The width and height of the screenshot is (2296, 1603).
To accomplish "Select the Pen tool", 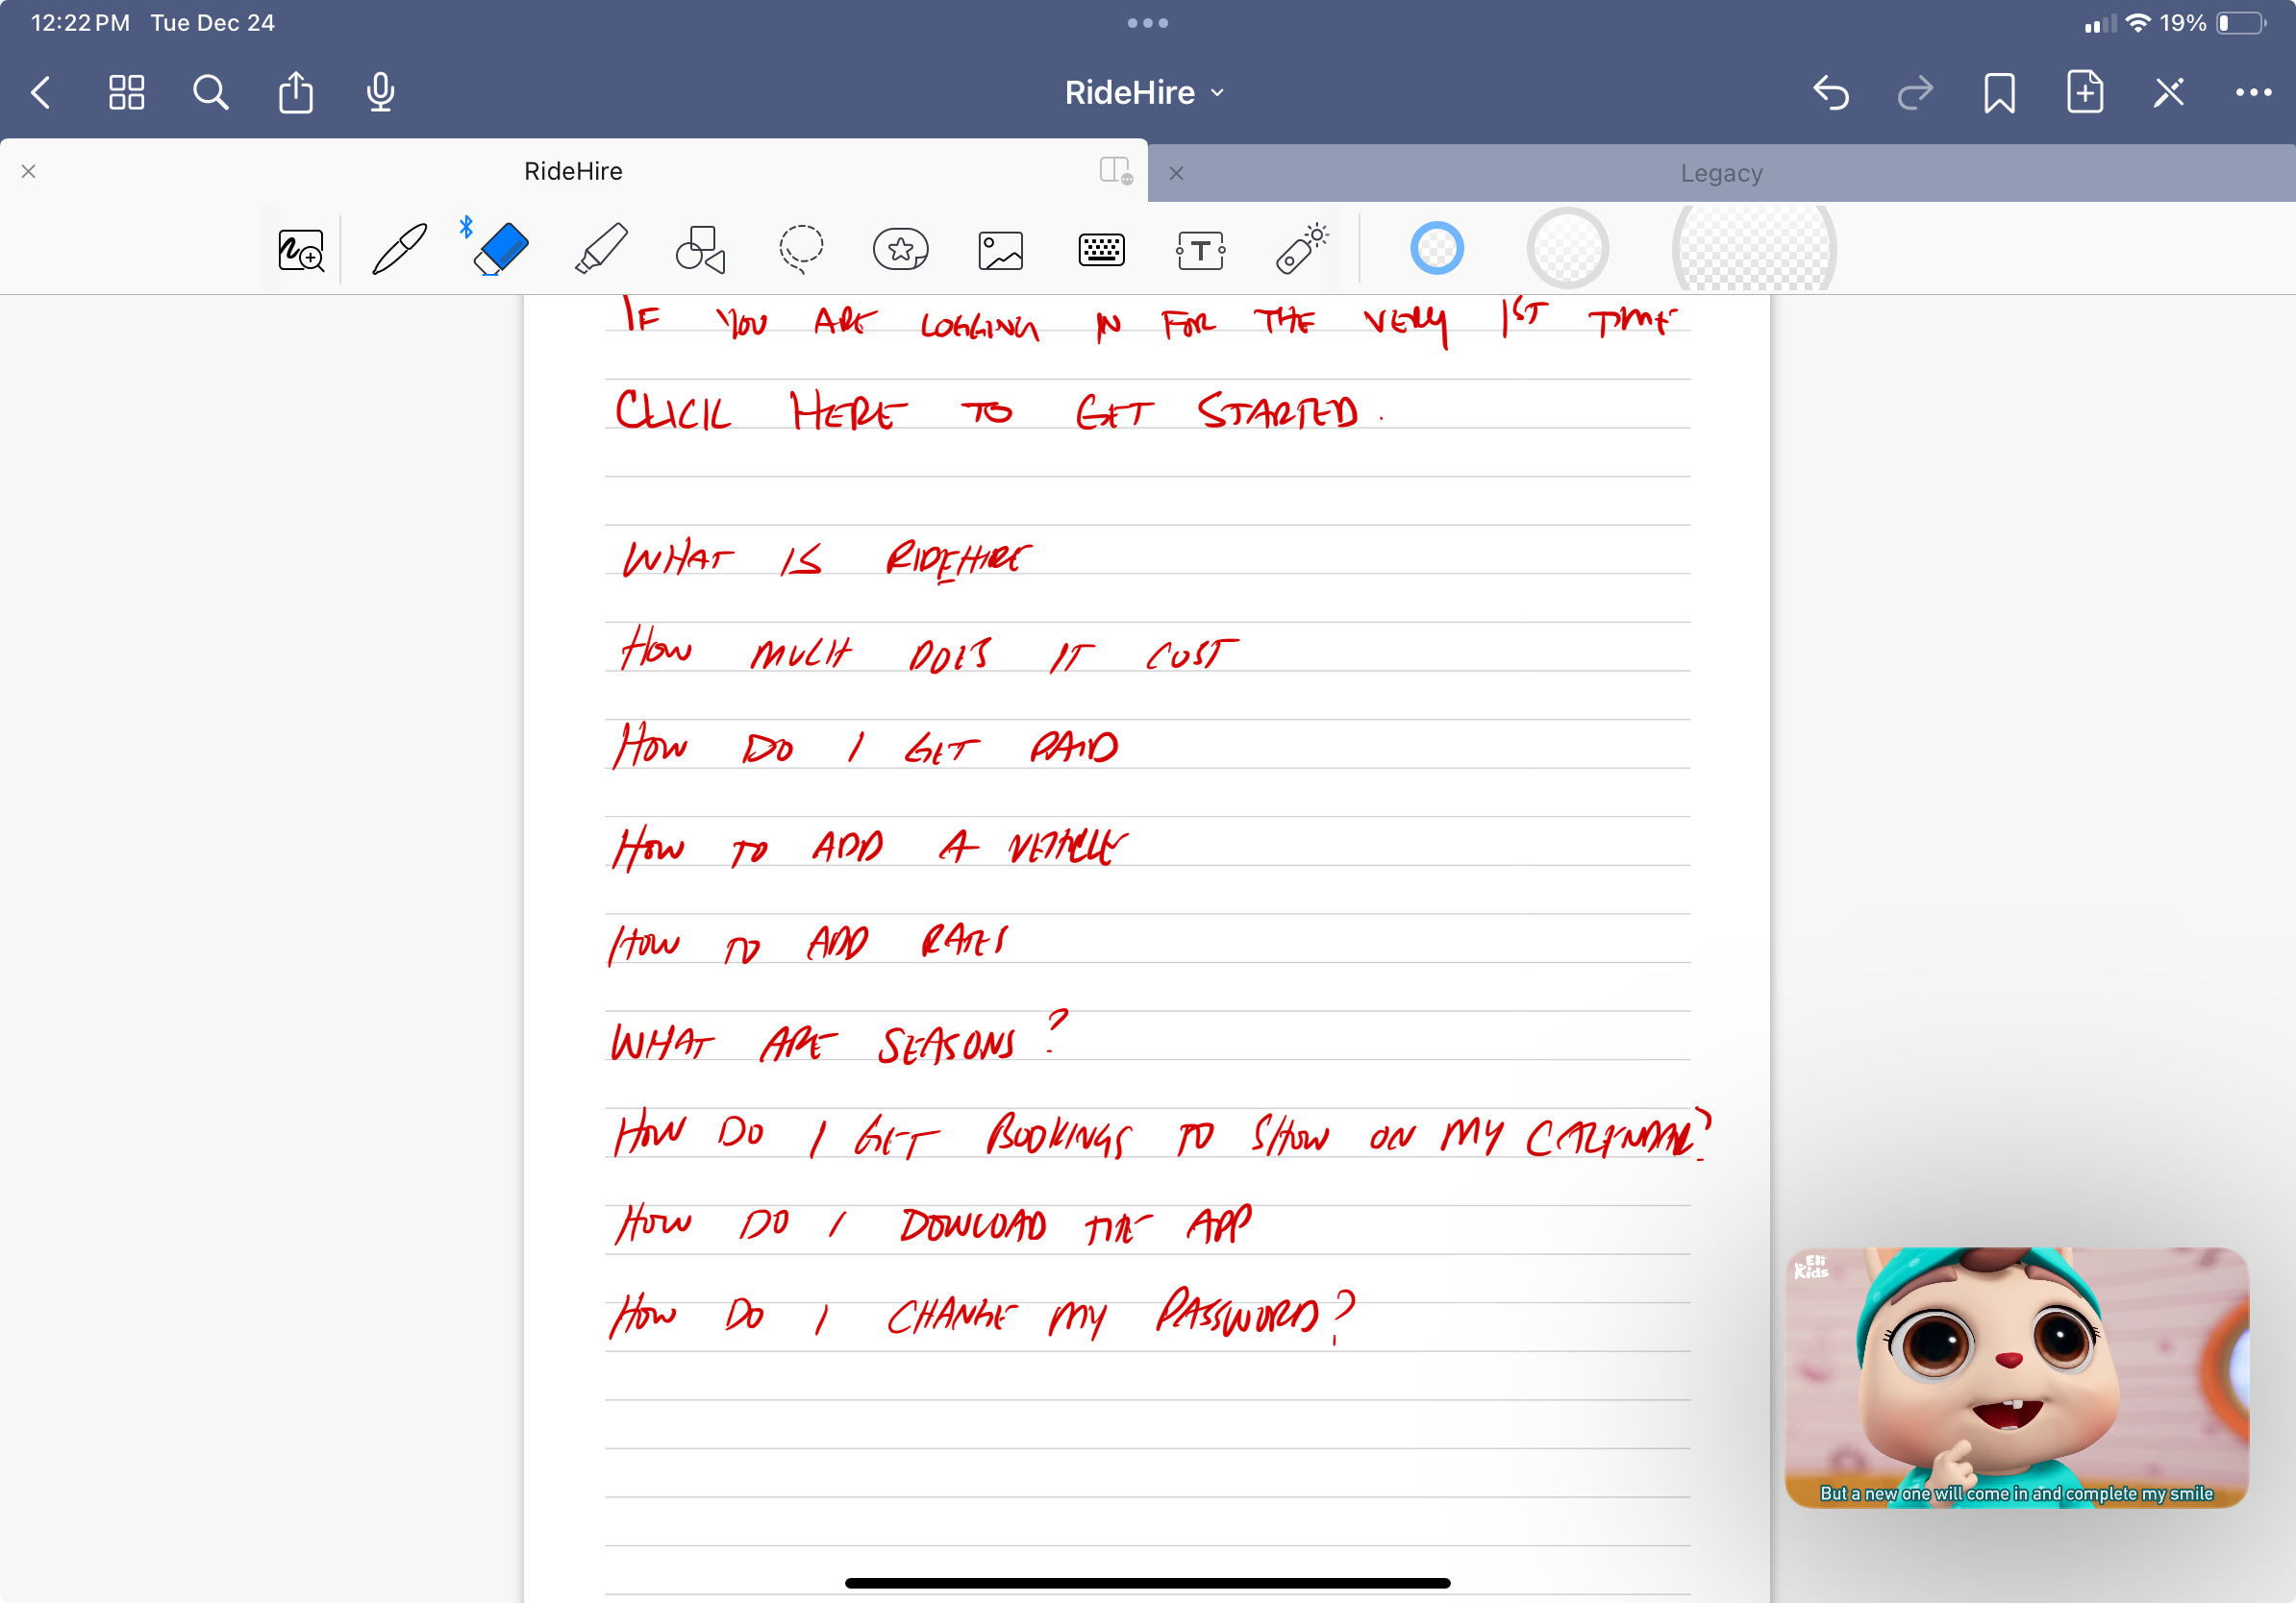I will (x=399, y=249).
